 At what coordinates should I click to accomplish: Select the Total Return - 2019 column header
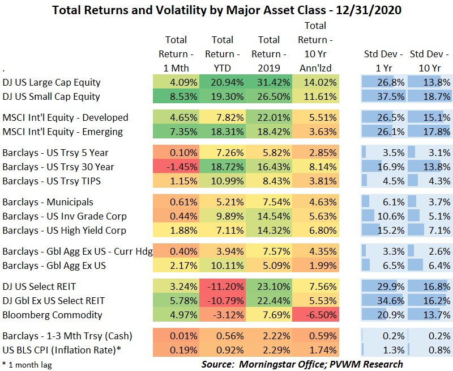(269, 54)
